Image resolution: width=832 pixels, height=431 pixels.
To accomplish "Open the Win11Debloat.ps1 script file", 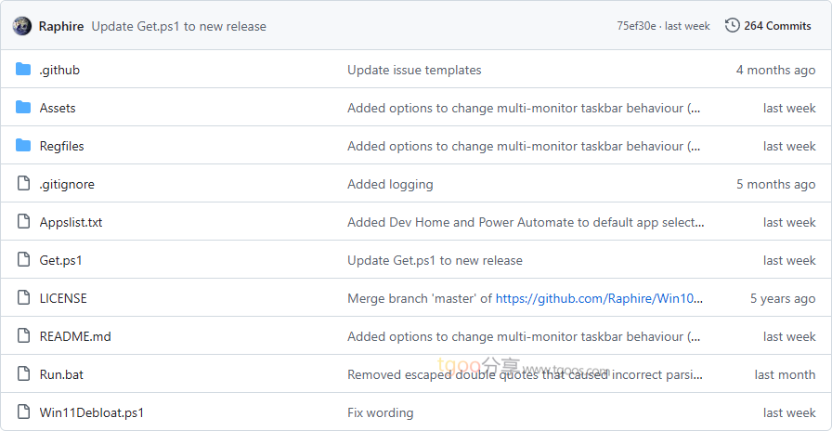I will pos(91,412).
